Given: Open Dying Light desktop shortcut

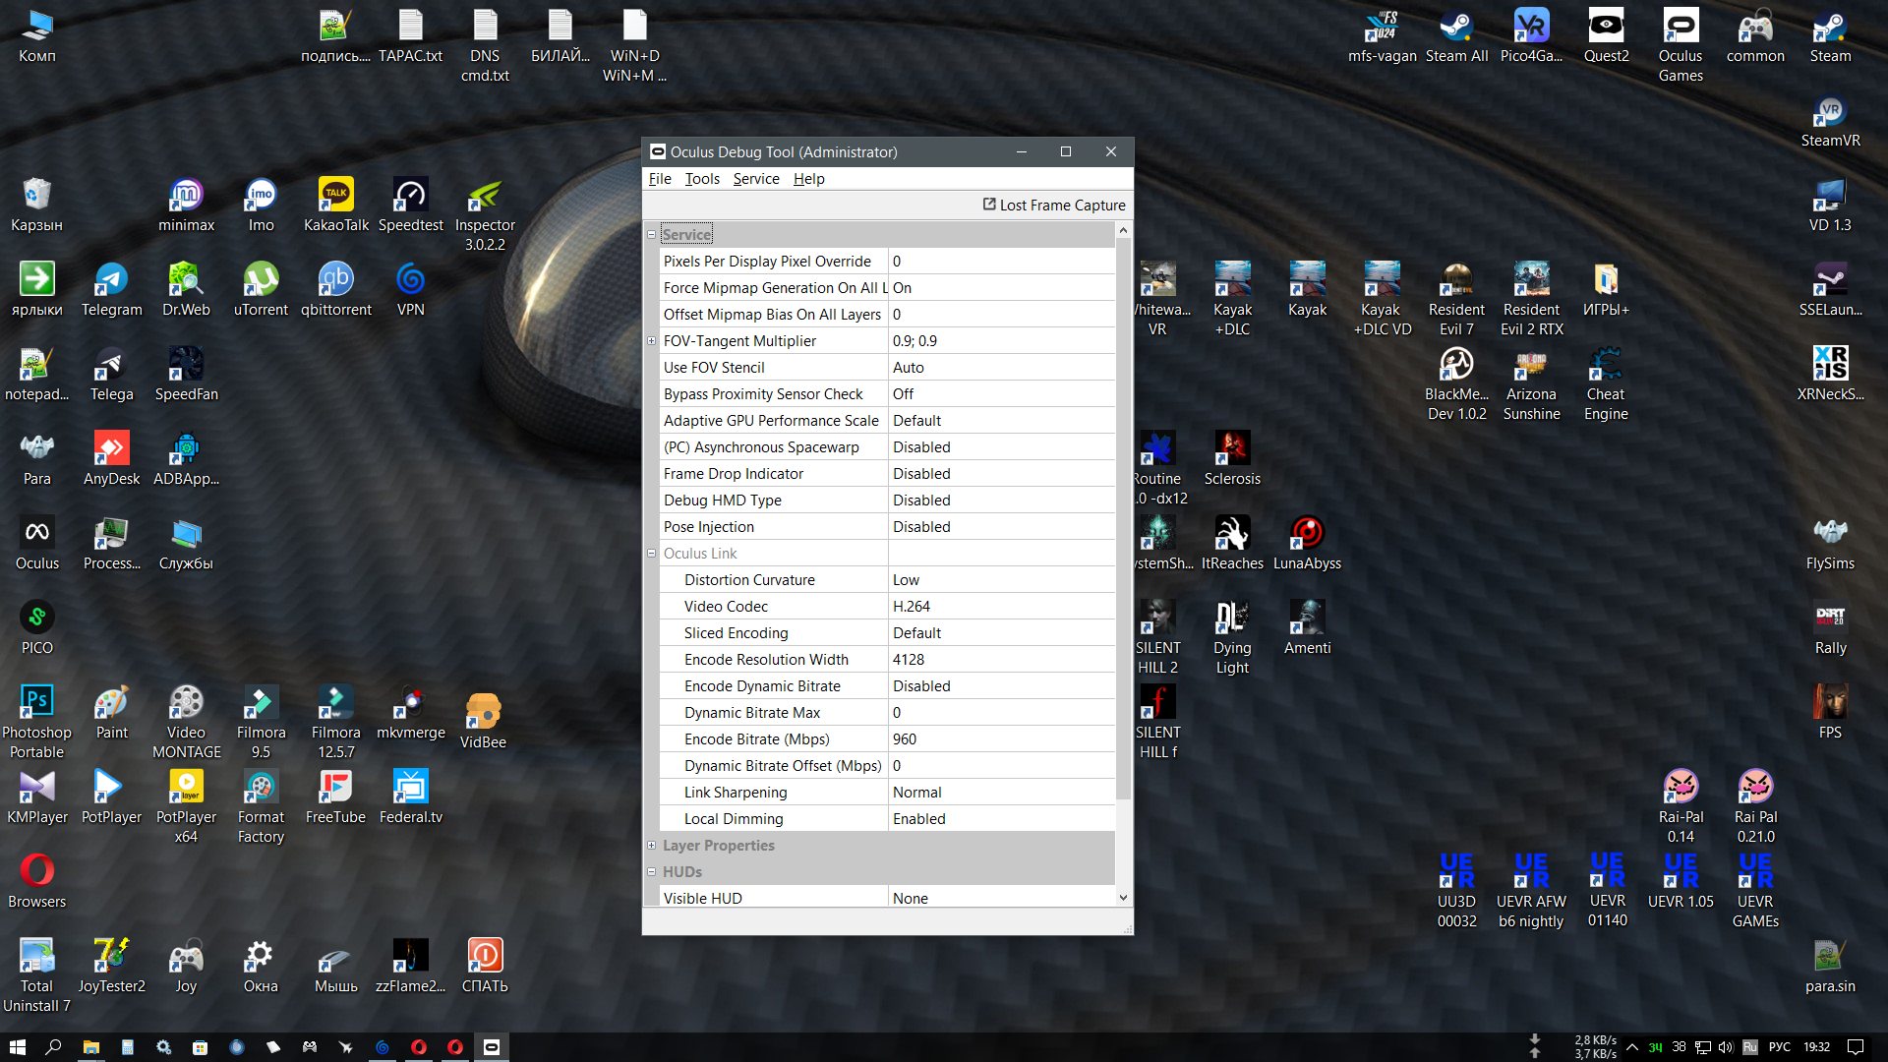Looking at the screenshot, I should [1232, 637].
